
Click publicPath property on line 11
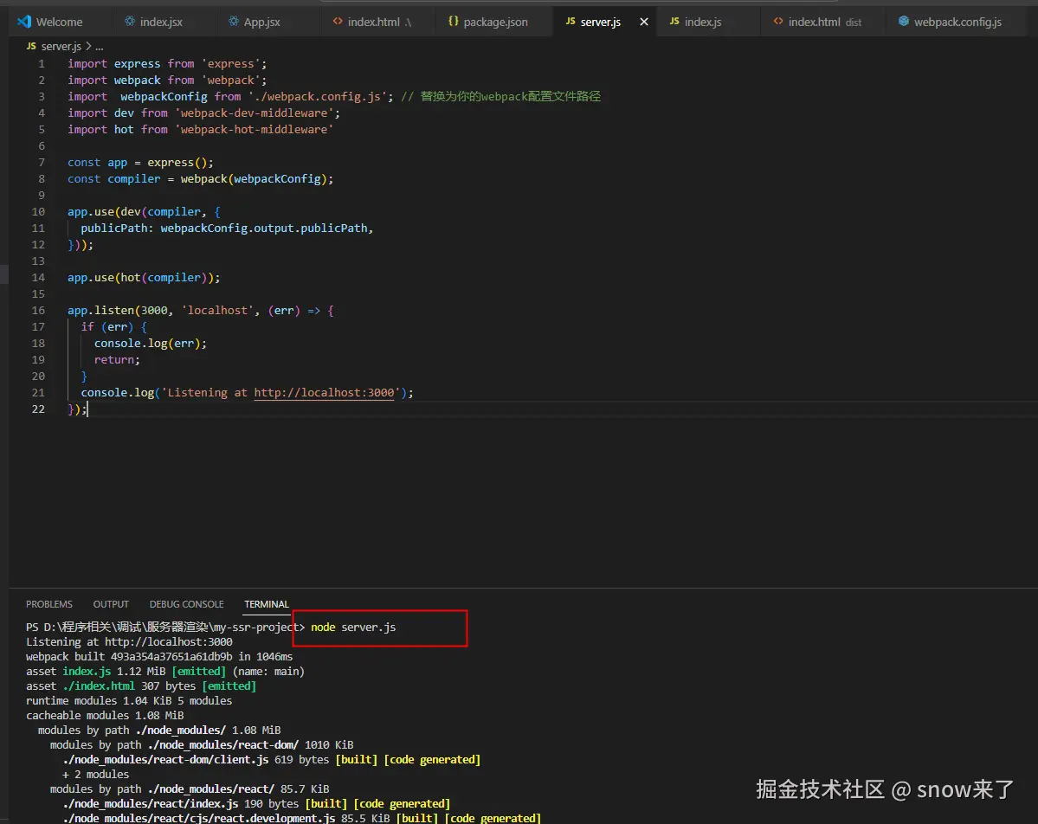[114, 229]
